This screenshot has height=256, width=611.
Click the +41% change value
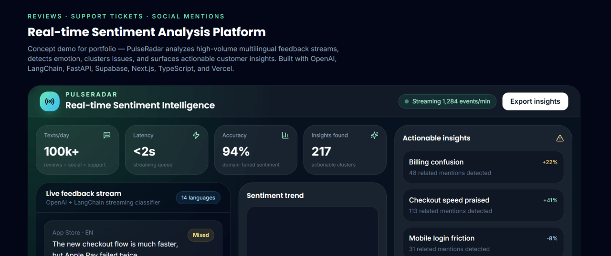(550, 200)
